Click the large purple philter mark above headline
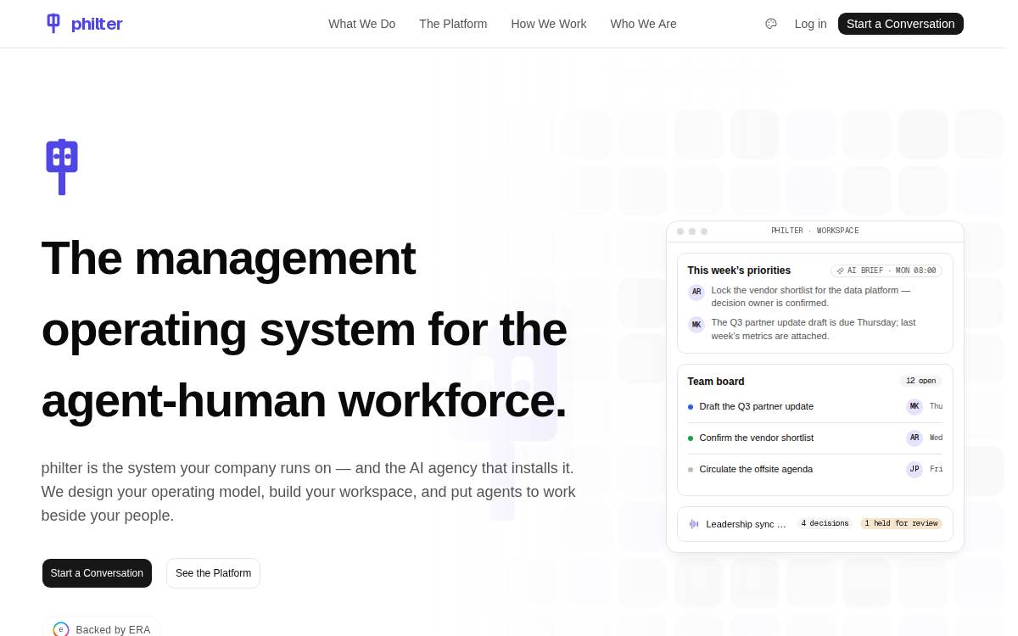 coord(62,167)
